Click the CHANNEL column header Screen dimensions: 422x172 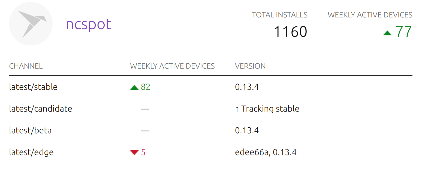click(x=26, y=66)
